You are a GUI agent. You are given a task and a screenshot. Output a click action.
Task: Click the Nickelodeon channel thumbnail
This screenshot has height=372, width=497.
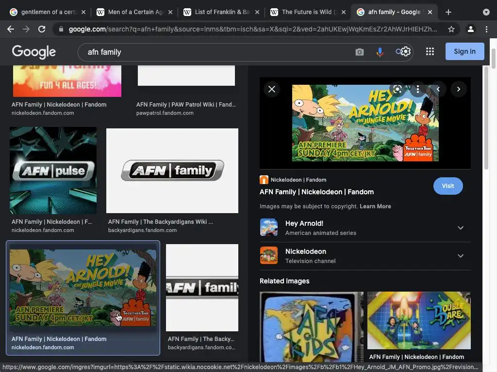(269, 255)
